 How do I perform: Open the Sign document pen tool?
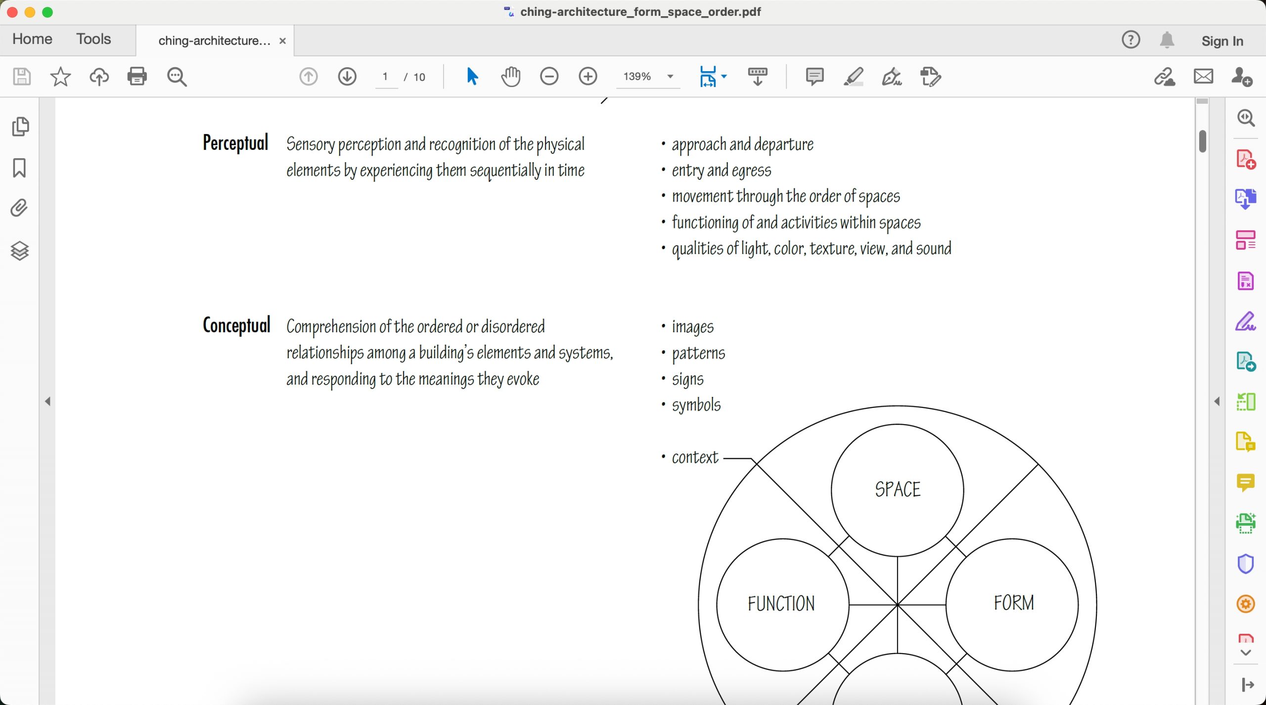click(892, 77)
